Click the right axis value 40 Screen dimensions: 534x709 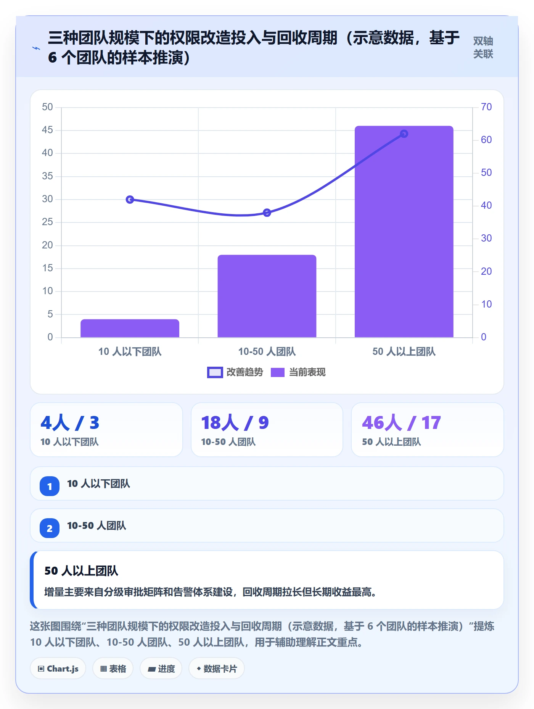(x=486, y=205)
